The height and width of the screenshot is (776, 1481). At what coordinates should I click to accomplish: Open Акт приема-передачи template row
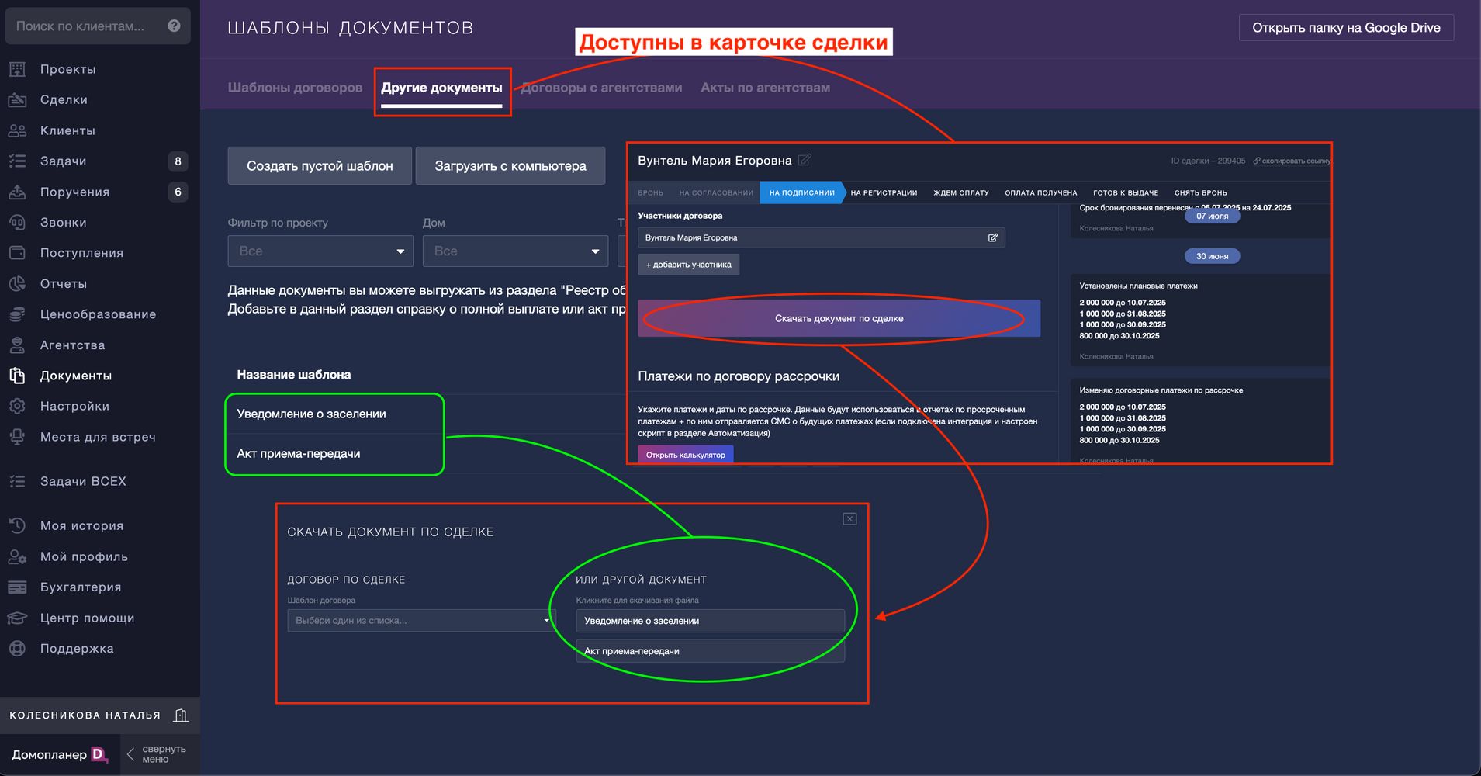[x=299, y=454]
